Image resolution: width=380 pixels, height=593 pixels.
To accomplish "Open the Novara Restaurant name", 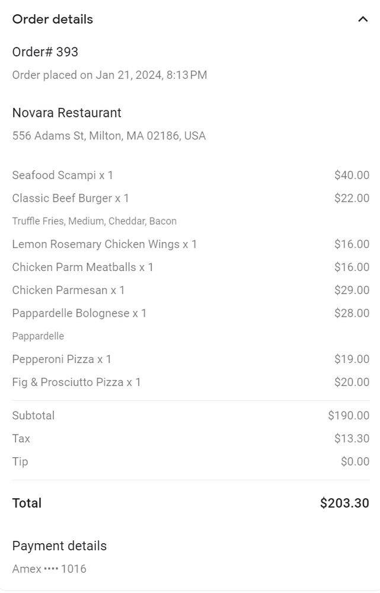I will pyautogui.click(x=66, y=113).
